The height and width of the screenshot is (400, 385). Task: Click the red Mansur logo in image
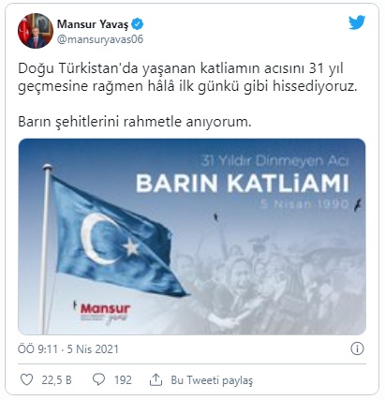(105, 309)
